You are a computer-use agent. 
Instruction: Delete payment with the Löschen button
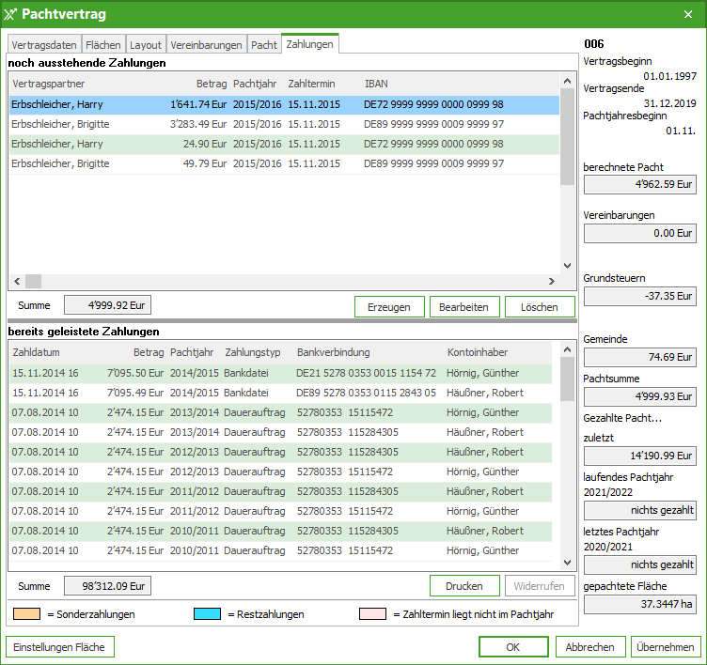[x=540, y=307]
